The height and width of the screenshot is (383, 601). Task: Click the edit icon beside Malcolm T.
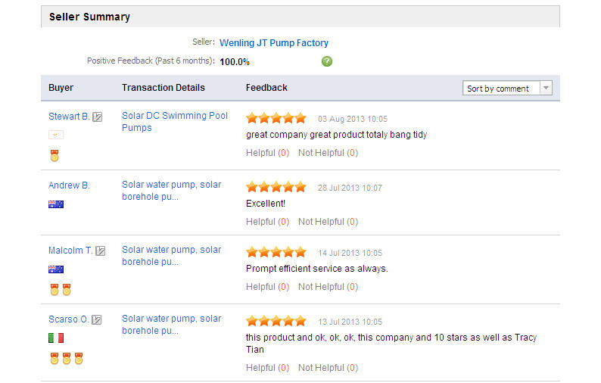pos(101,251)
